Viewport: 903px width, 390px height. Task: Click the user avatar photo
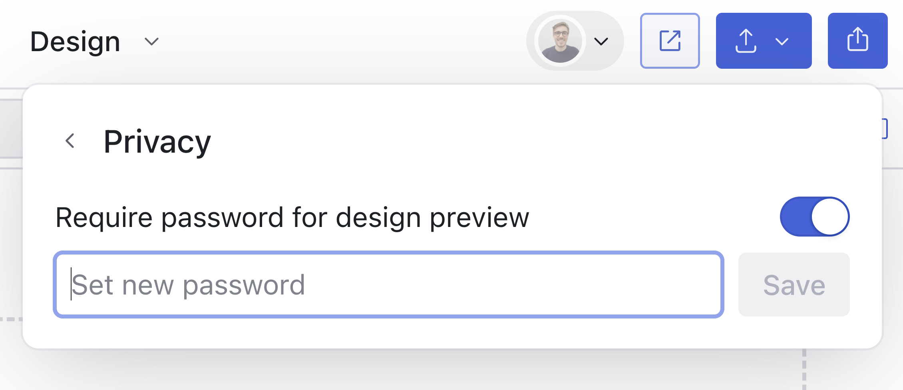tap(560, 41)
